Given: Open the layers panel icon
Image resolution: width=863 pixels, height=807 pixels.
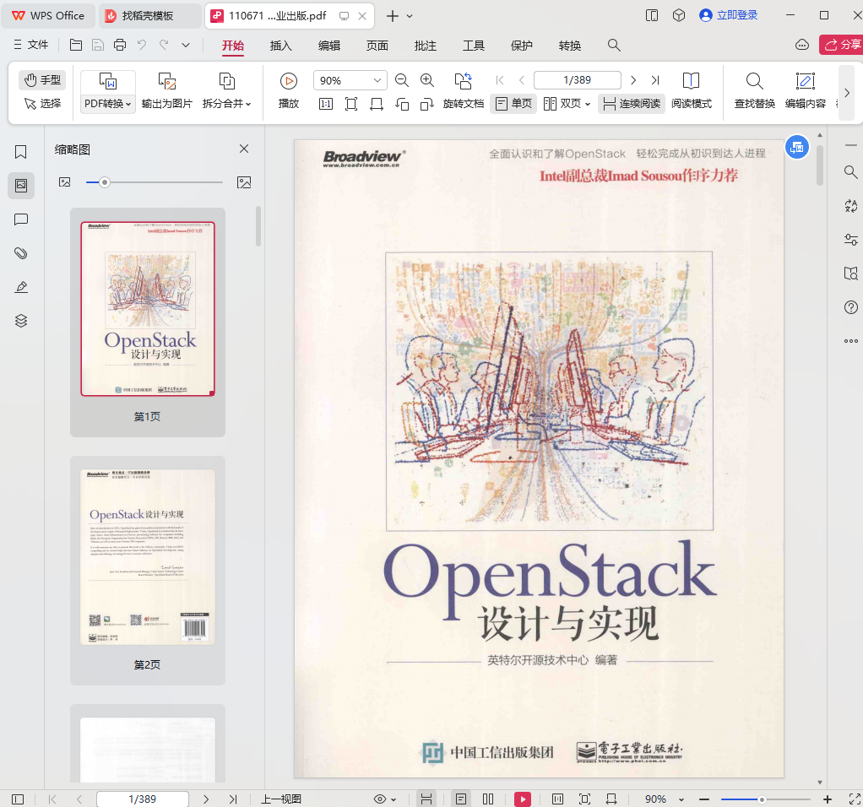Looking at the screenshot, I should click(x=21, y=321).
